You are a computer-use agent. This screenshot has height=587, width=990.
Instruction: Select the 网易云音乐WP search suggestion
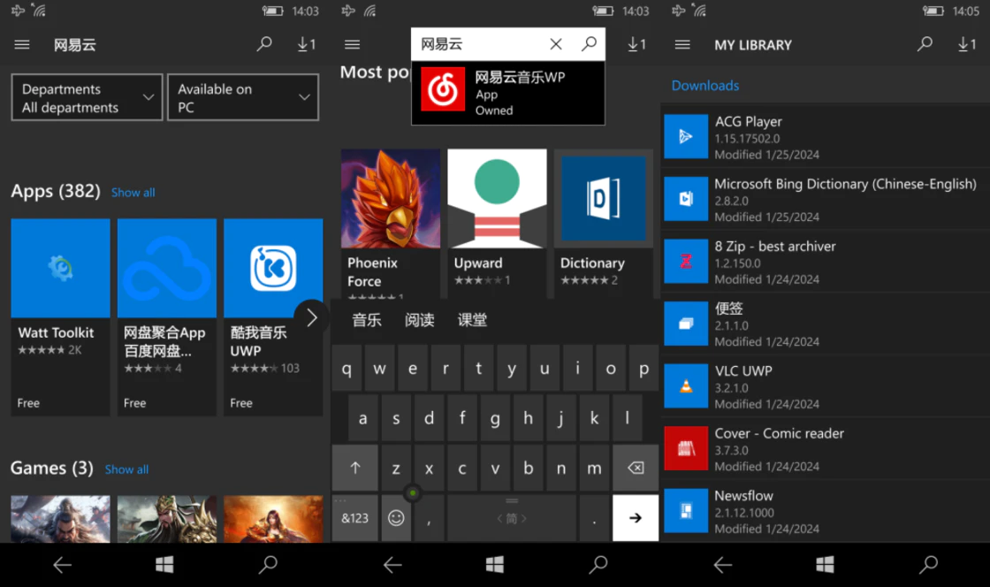[x=508, y=92]
